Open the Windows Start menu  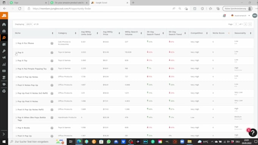coord(4,142)
